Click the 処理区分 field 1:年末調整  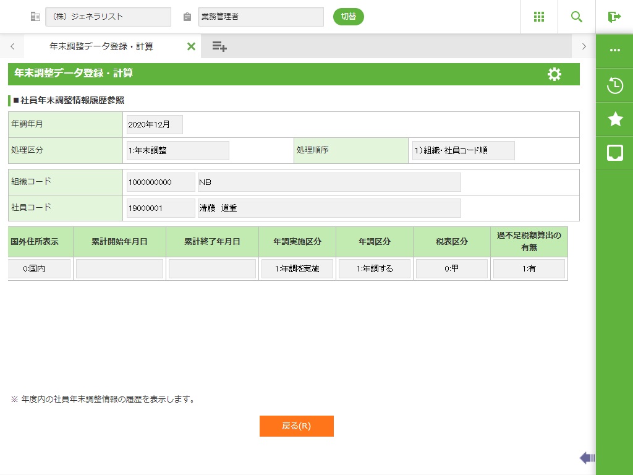pyautogui.click(x=177, y=150)
